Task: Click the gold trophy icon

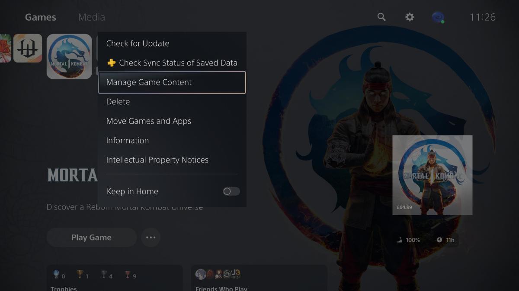Action: [x=80, y=275]
